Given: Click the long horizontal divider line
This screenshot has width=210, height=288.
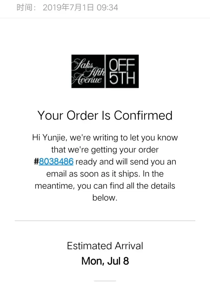Looking at the screenshot, I should coord(105,221).
